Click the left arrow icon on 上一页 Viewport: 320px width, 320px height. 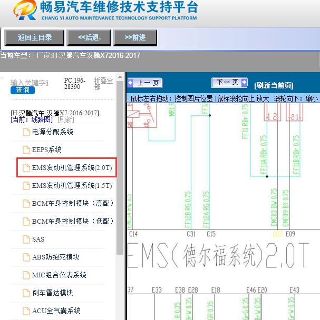(130, 83)
